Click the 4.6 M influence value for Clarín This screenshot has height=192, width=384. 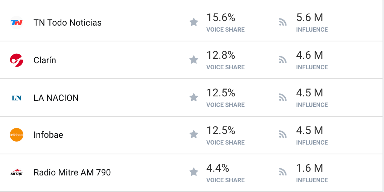pyautogui.click(x=309, y=55)
